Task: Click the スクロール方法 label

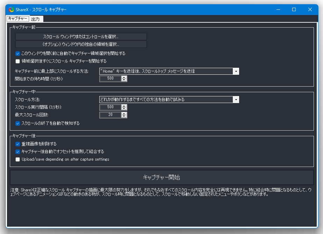Action: click(x=27, y=100)
